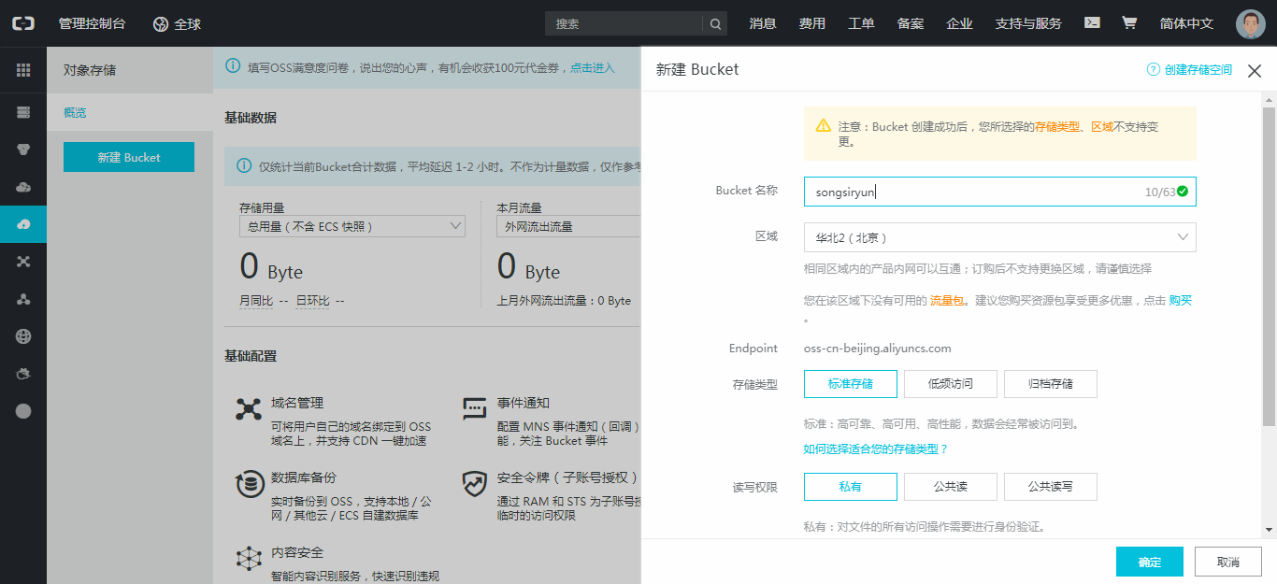Open the CloudShell terminal icon in top bar
Image resolution: width=1277 pixels, height=584 pixels.
tap(1091, 21)
